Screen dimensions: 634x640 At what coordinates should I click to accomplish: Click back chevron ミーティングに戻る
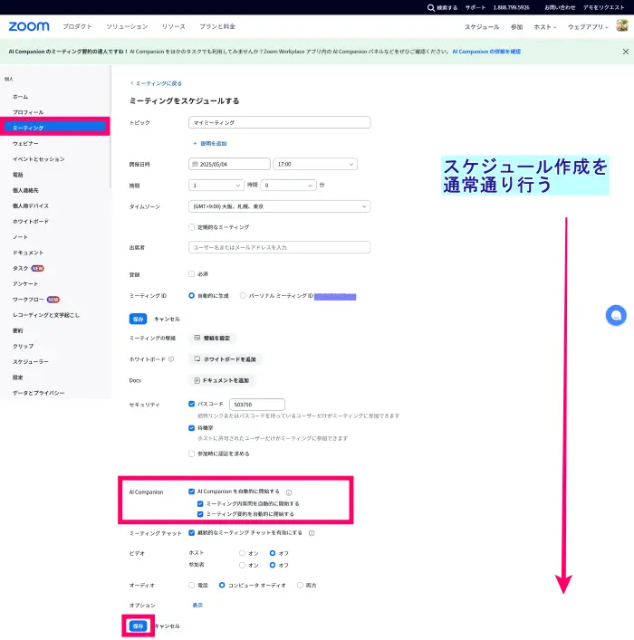tap(131, 83)
